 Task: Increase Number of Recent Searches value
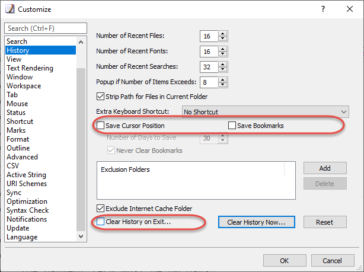coord(223,64)
